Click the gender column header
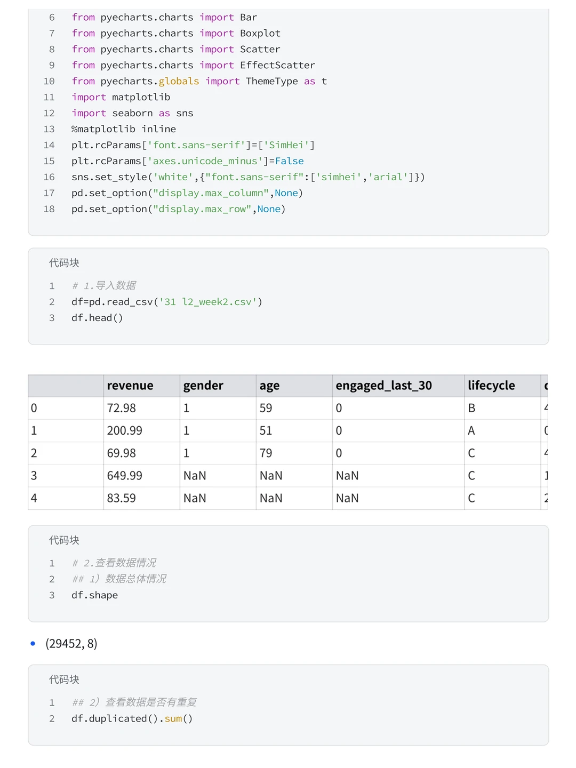Viewport: 576px width, 768px height. [x=203, y=386]
